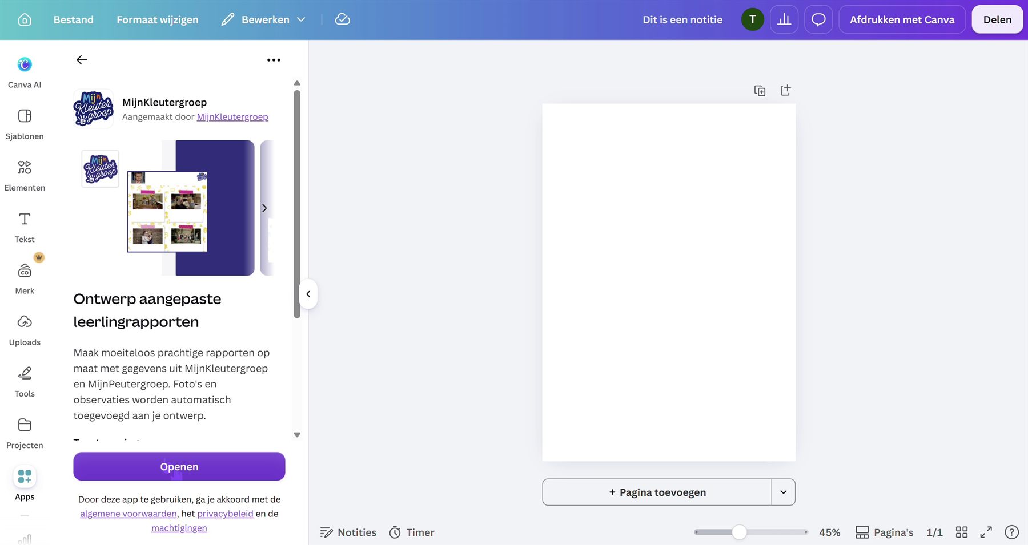The image size is (1028, 545).
Task: Open Projecten folder panel
Action: point(25,433)
